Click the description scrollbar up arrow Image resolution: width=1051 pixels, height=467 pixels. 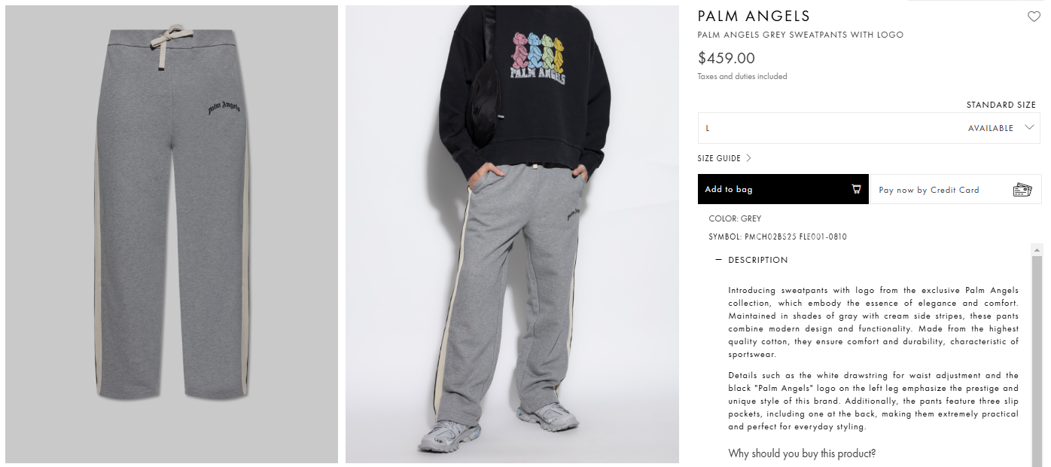point(1037,249)
